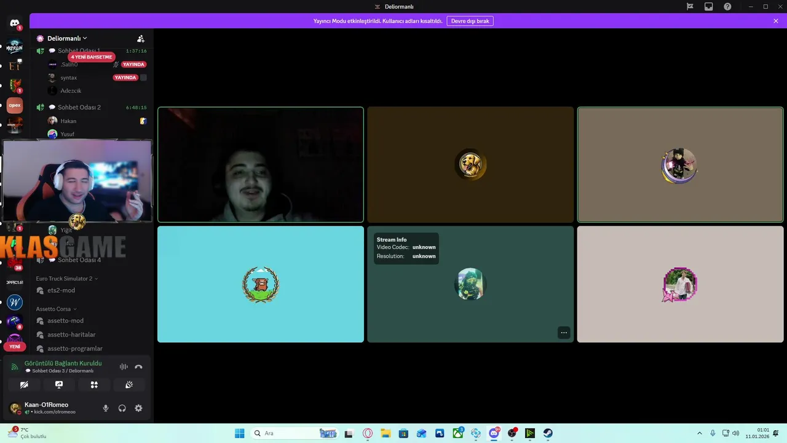Open the assetto-mod channel
This screenshot has width=787, height=443.
(65, 321)
